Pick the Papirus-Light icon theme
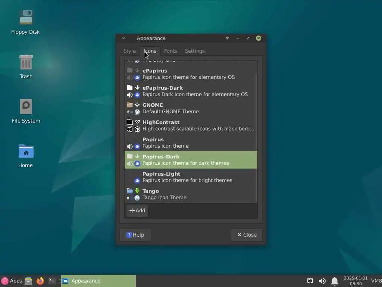This screenshot has width=382, height=287. (x=191, y=177)
